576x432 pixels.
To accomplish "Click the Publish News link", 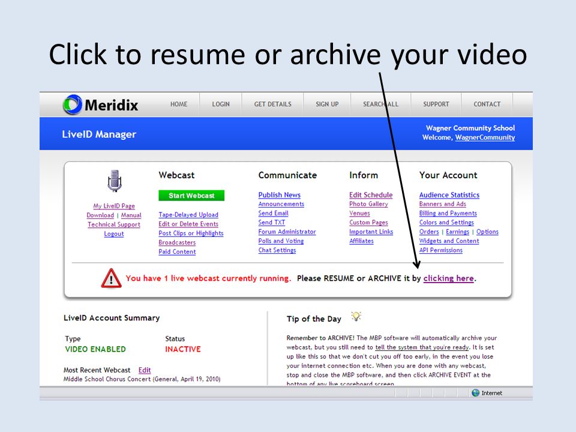I will (280, 194).
